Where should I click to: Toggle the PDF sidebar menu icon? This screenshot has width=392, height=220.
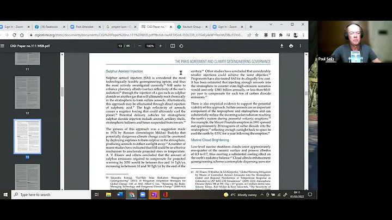pyautogui.click(x=3, y=46)
